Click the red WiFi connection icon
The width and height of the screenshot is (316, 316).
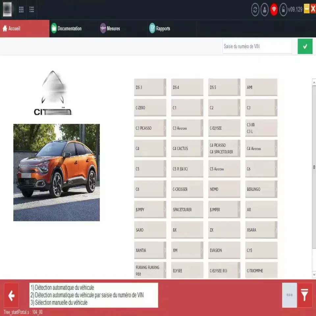pos(274,9)
